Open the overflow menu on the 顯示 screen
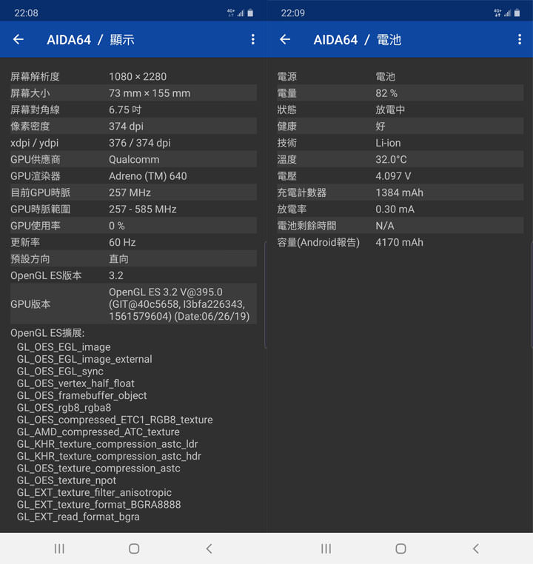Image resolution: width=533 pixels, height=564 pixels. (253, 39)
